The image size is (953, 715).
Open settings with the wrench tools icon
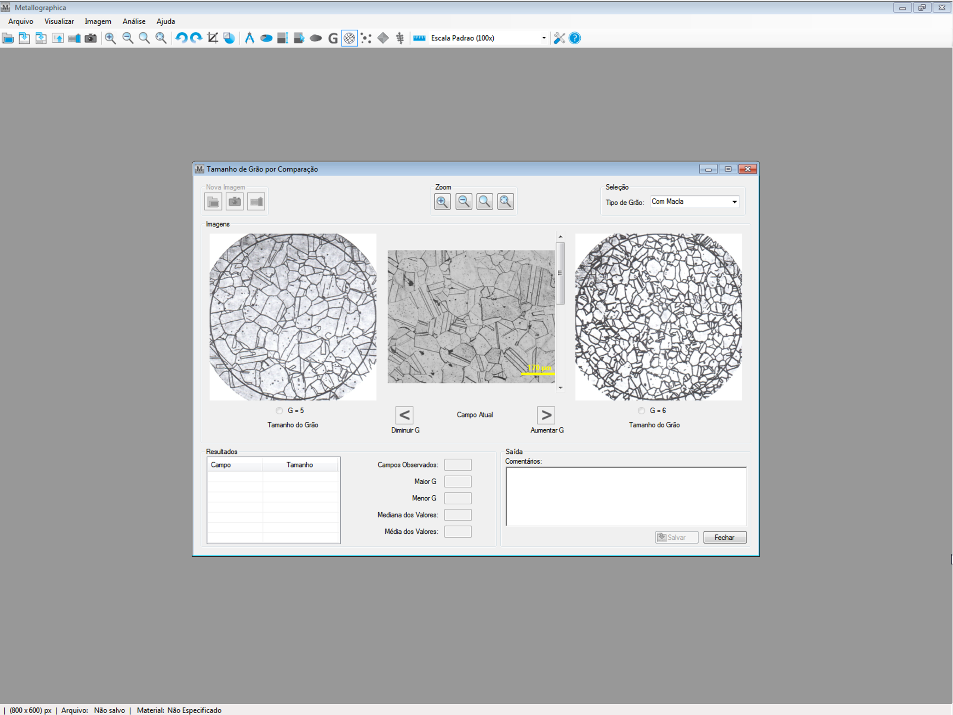[559, 38]
